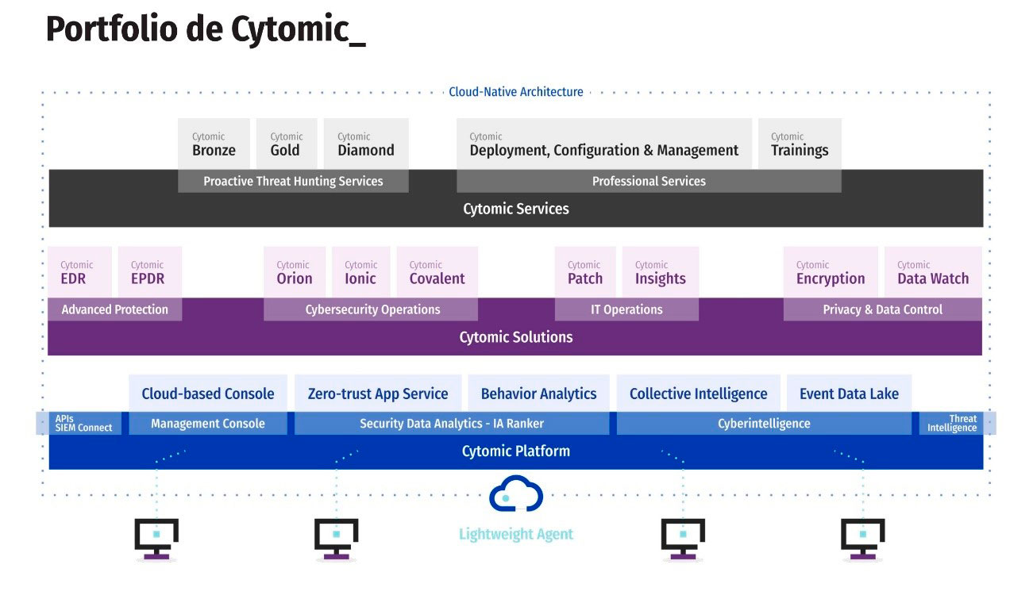This screenshot has height=599, width=1033.
Task: Select the Cytomic Covalent box
Action: click(437, 272)
